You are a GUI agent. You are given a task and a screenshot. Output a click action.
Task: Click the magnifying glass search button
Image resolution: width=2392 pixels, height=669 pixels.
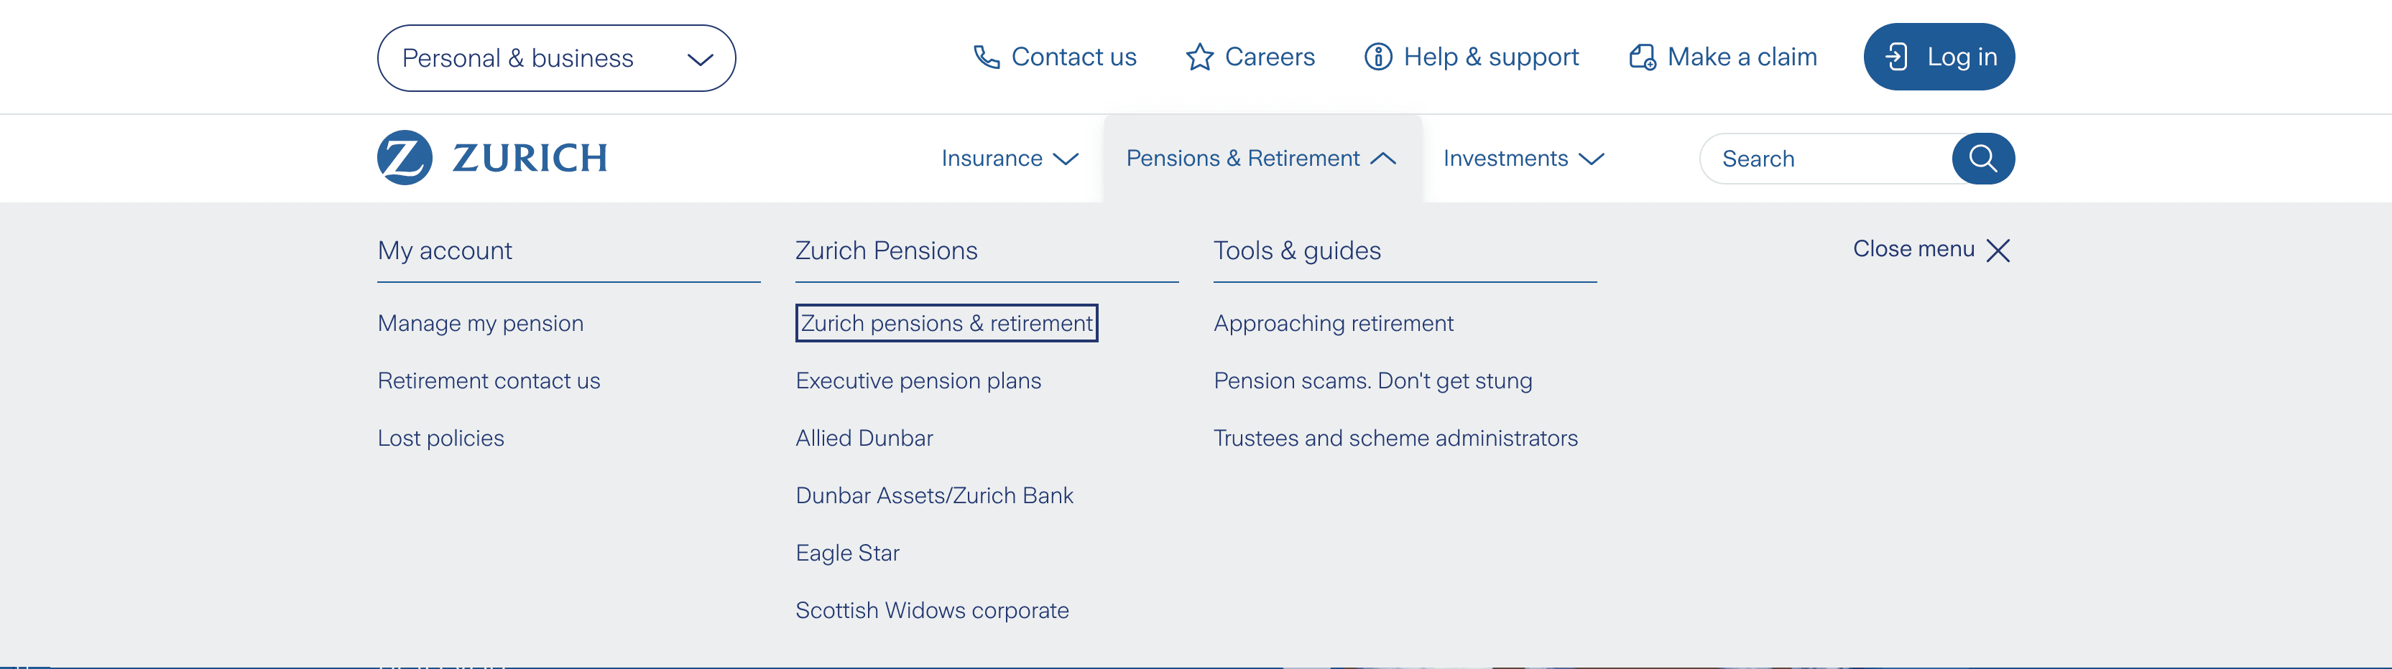point(1982,159)
